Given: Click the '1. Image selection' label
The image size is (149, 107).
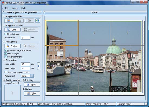Looking at the screenshot, I should point(13,16).
